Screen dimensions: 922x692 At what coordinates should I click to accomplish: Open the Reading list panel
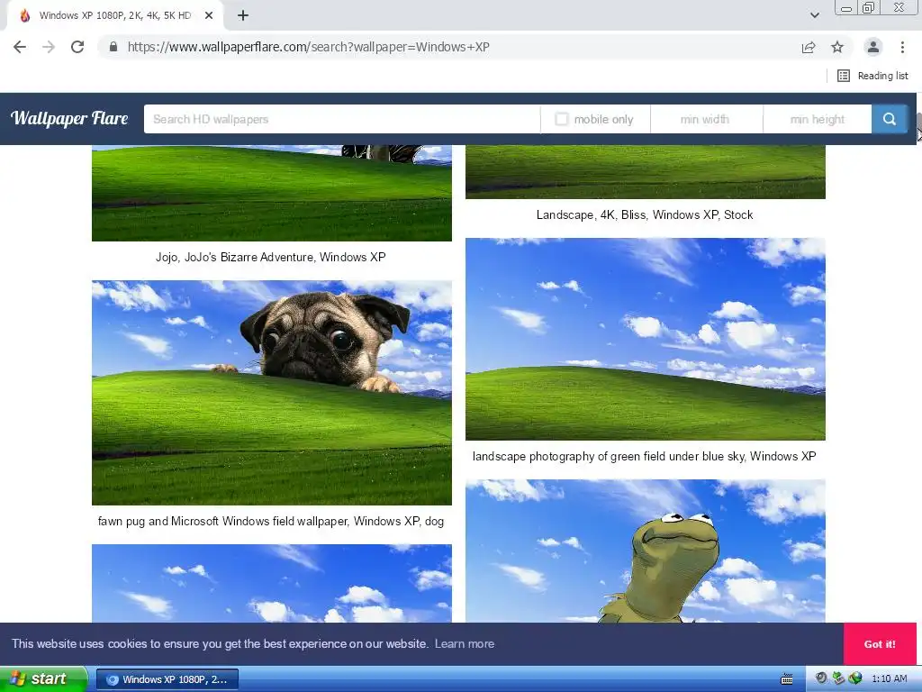click(872, 76)
